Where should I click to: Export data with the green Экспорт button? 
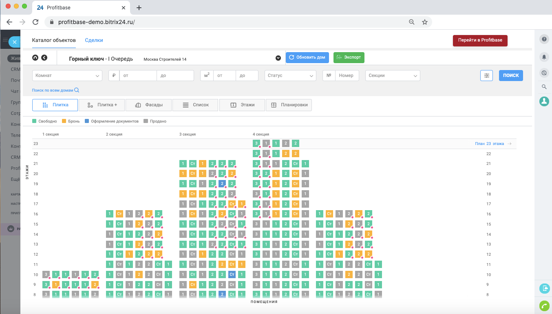coord(349,57)
